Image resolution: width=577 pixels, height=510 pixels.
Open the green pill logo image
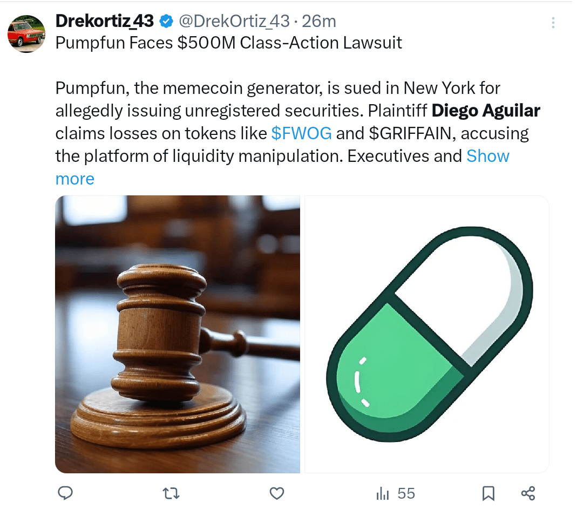[427, 334]
